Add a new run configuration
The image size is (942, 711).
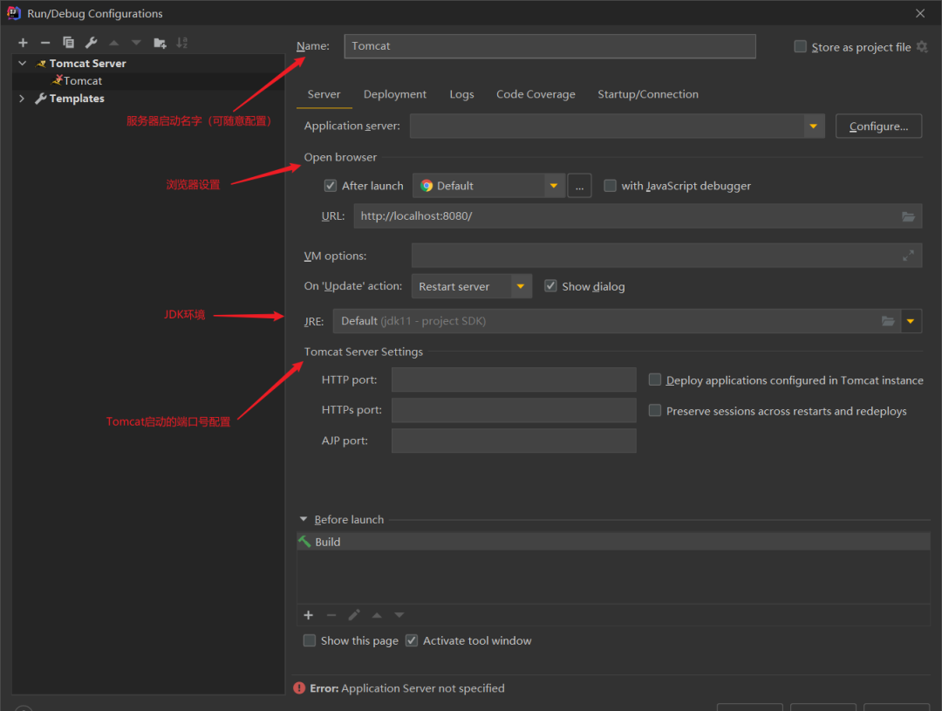(23, 43)
